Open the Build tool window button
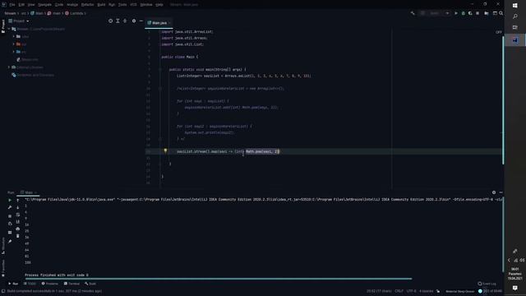This screenshot has width=526, height=296. coord(90,284)
